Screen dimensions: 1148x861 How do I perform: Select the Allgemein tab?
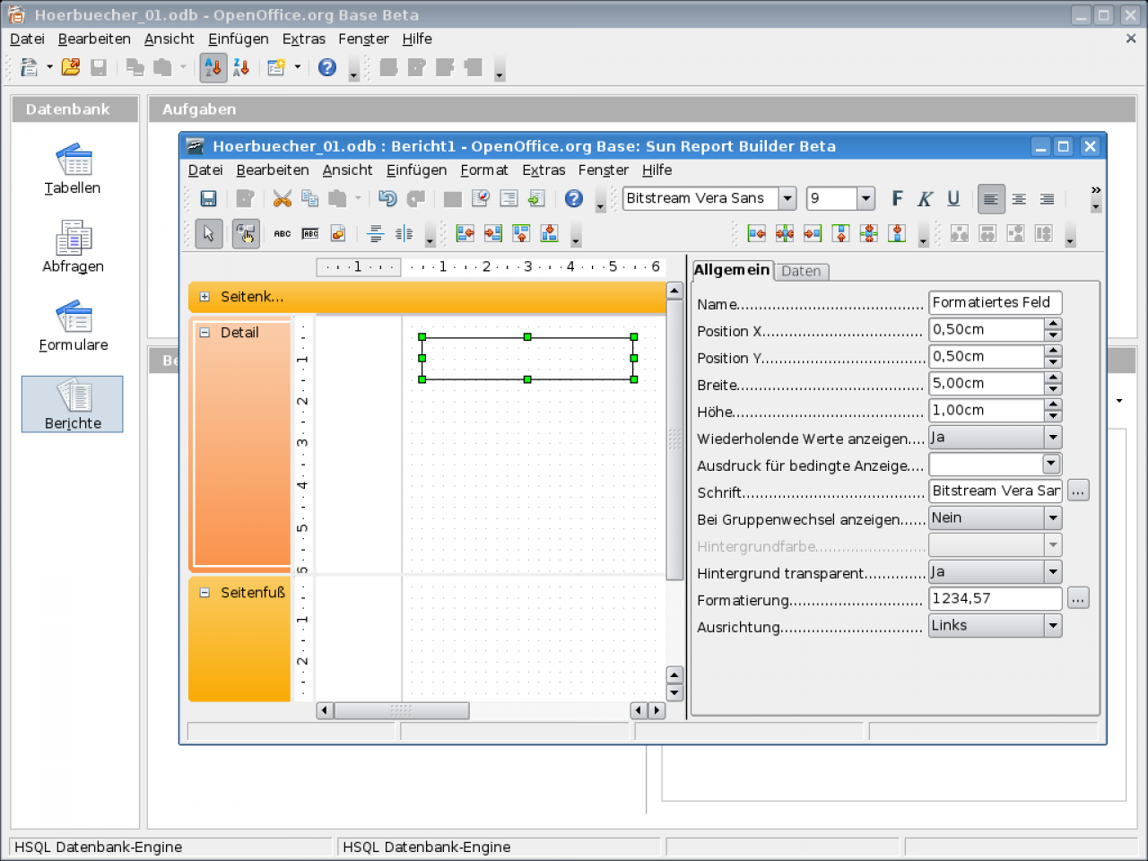click(x=732, y=270)
